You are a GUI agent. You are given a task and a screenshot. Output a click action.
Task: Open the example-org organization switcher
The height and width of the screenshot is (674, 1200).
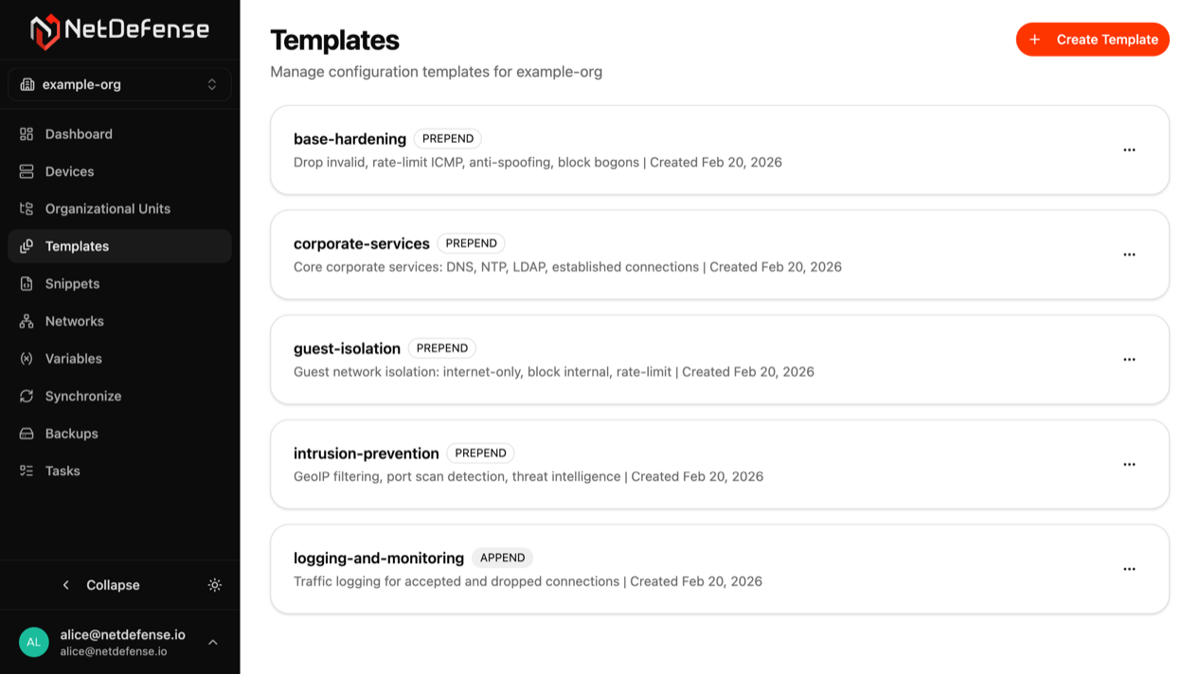[119, 84]
